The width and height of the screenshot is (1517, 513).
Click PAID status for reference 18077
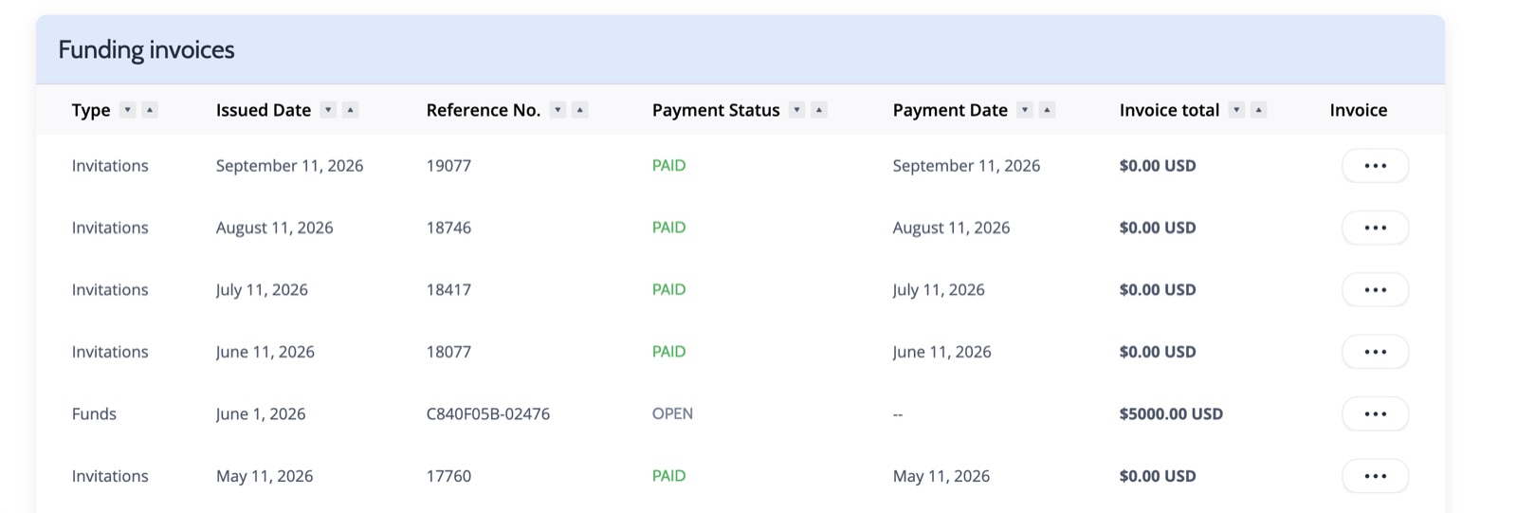coord(668,351)
